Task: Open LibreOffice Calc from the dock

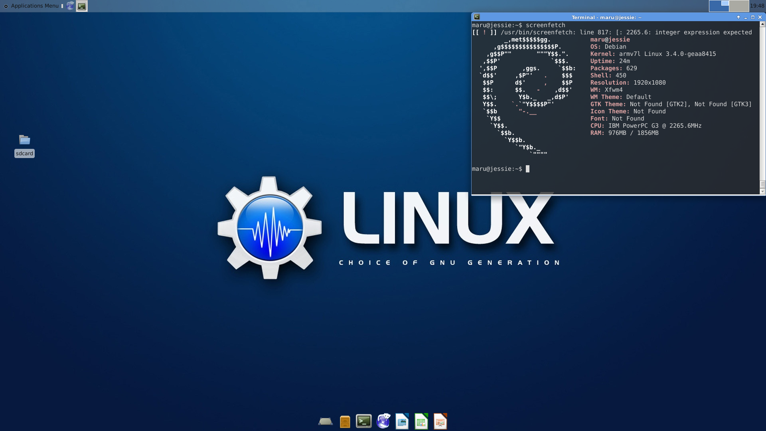Action: point(421,421)
